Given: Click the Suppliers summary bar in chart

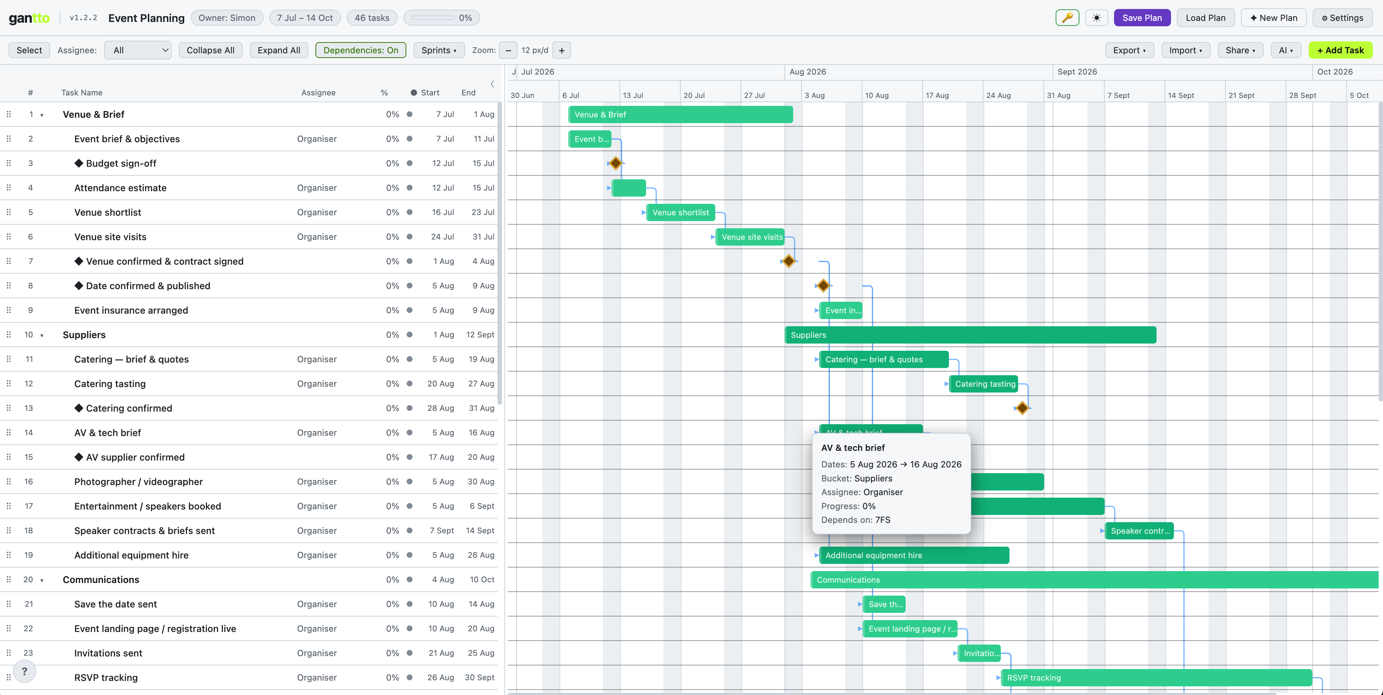Looking at the screenshot, I should click(970, 335).
